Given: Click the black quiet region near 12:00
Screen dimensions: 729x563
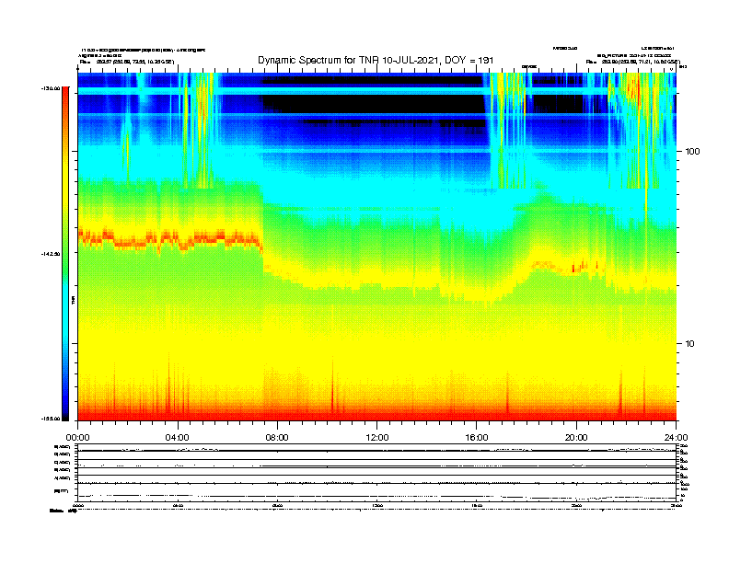Looking at the screenshot, I should click(x=375, y=104).
